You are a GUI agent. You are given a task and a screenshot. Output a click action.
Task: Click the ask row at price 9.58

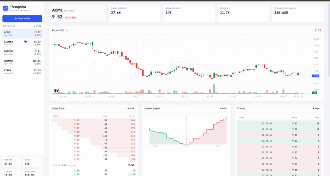(94, 140)
